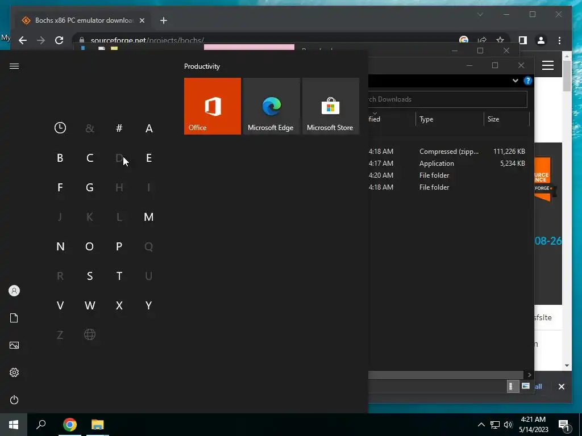Switch Explorer to large icons view
Image resolution: width=582 pixels, height=436 pixels.
point(525,386)
